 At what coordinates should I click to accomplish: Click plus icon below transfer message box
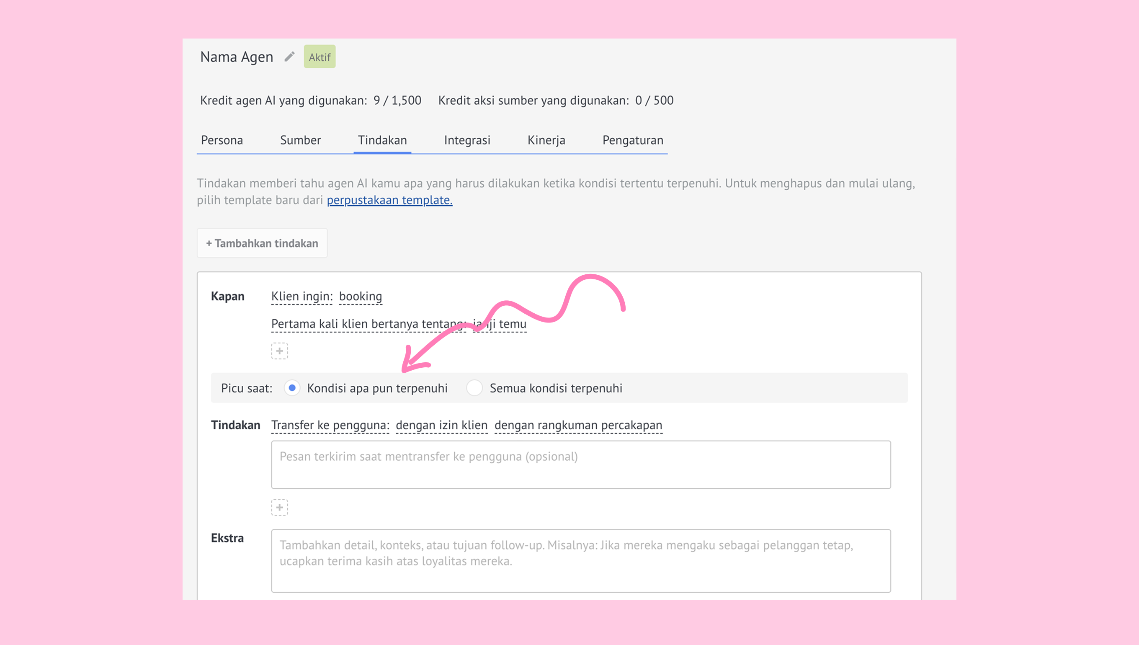coord(279,507)
